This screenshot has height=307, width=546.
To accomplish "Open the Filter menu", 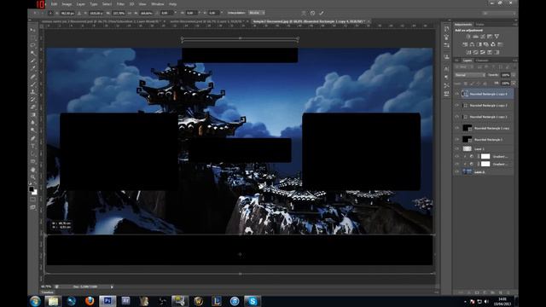I will (120, 4).
